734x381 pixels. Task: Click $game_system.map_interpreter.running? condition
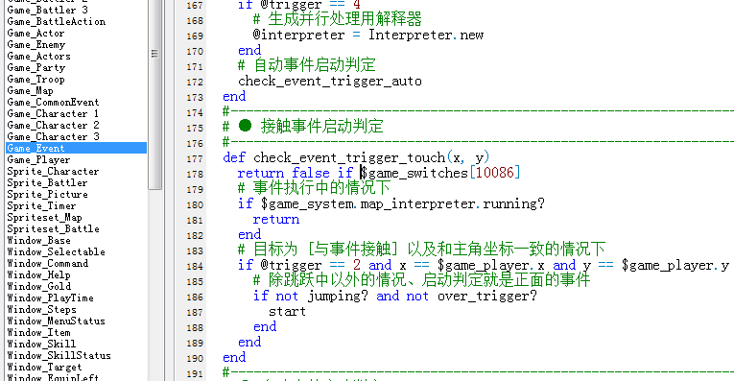coord(403,204)
